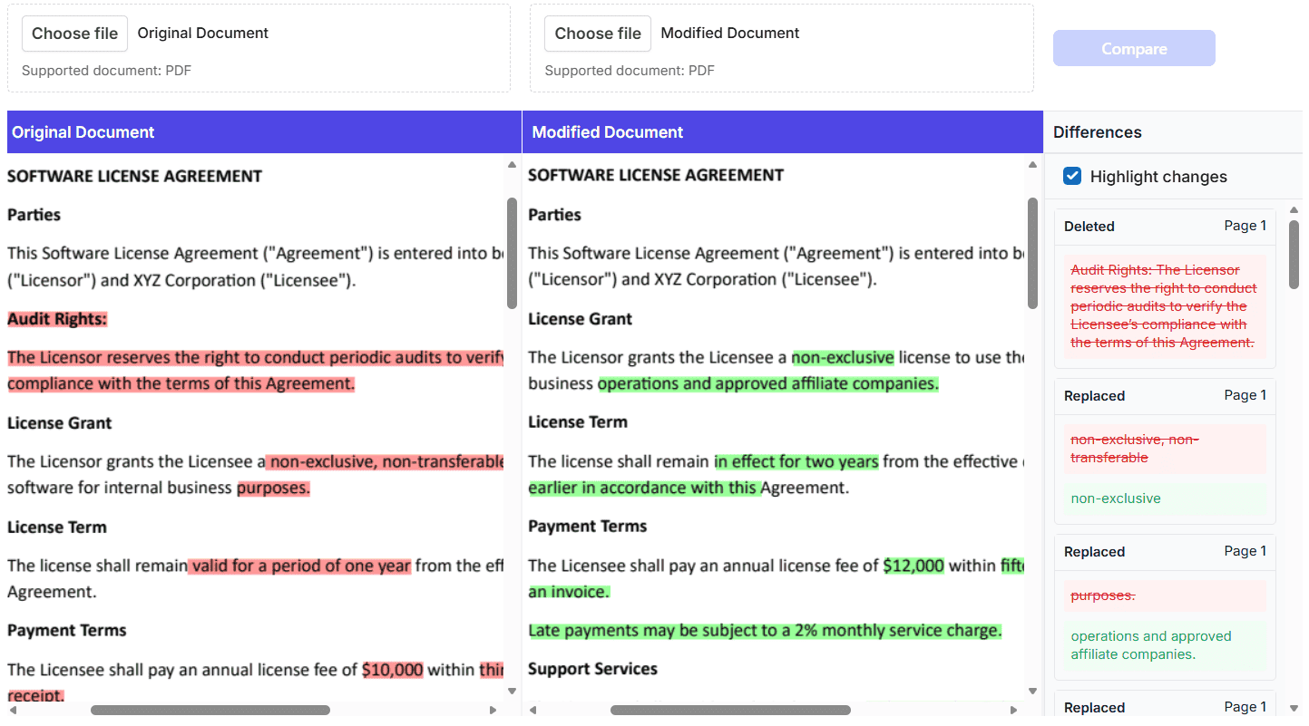Click 'Supported document: PDF' under Original Document upload

[x=106, y=71]
